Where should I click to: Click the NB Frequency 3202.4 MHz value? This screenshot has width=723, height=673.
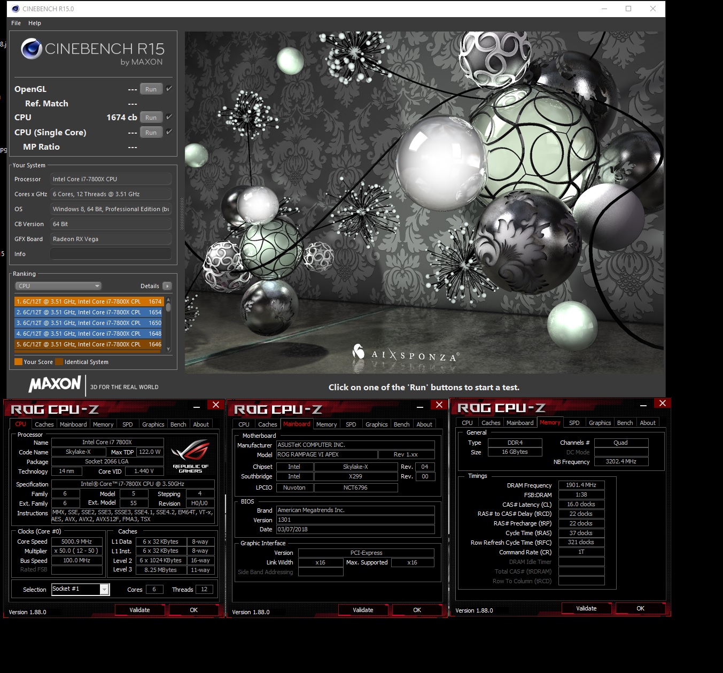coord(621,461)
